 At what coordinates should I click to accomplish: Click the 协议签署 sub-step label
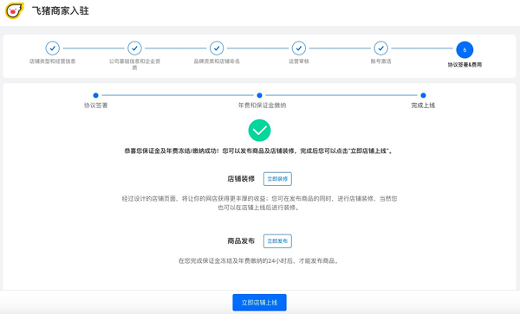click(96, 106)
